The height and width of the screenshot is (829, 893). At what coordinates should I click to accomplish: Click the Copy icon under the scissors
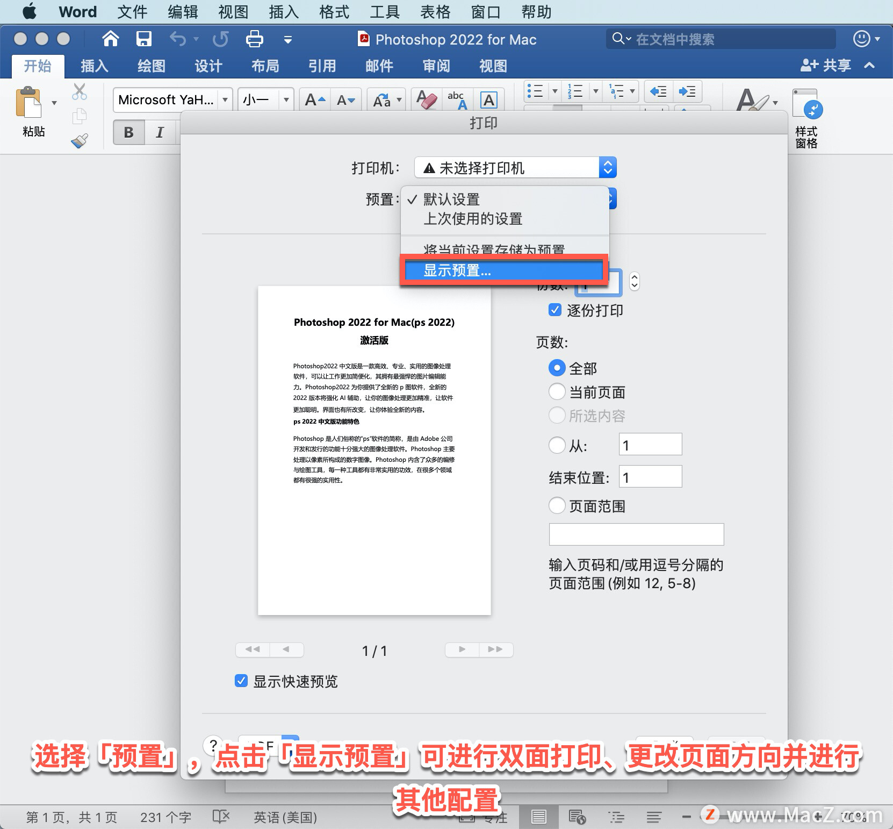click(x=80, y=116)
